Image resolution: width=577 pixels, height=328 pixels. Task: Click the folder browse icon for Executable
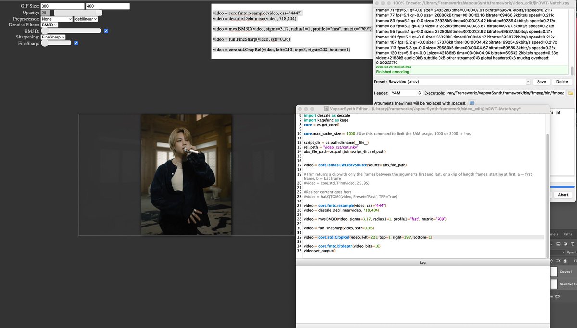571,93
